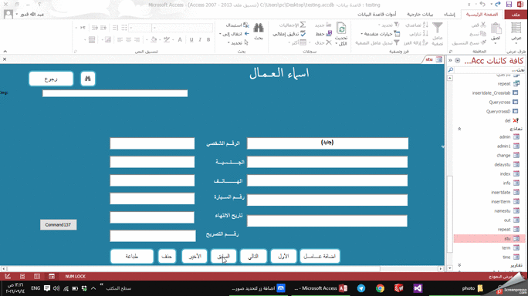
Task: Click the Refresh All icon in the ribbon
Action: 341,29
